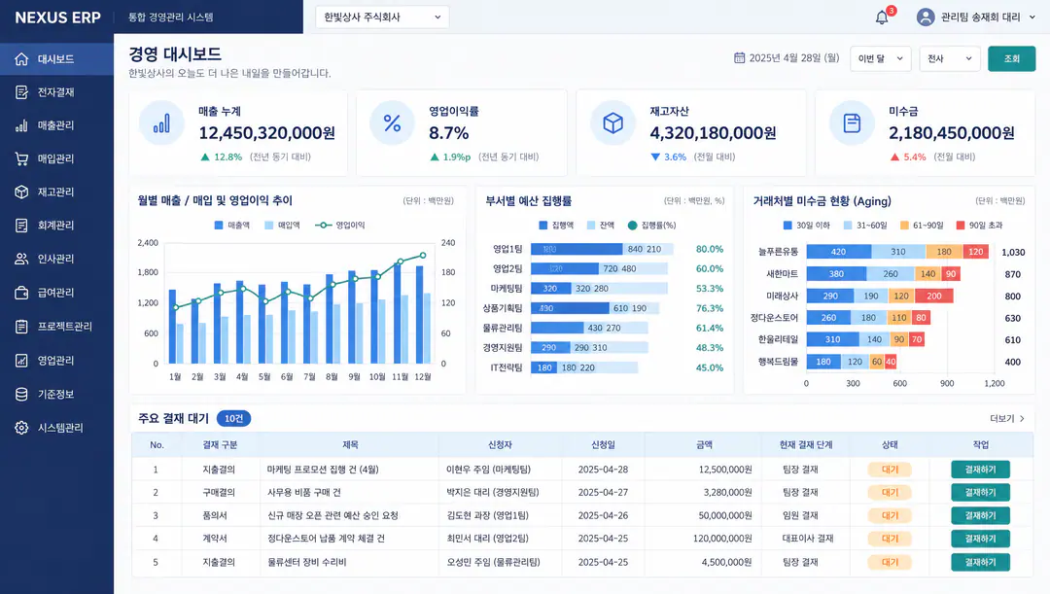Click the 금액 column header

pos(704,444)
